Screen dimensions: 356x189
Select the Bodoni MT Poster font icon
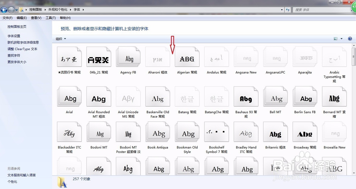[128, 132]
